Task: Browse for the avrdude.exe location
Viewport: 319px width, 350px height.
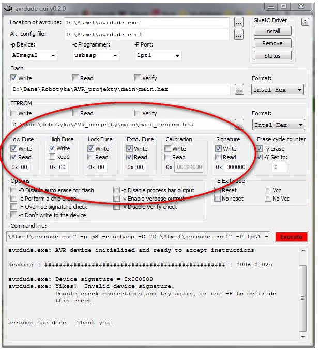Action: pos(239,23)
